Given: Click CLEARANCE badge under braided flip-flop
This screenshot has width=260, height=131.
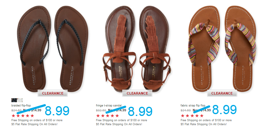Looking at the screenshot, I should coord(53,93).
